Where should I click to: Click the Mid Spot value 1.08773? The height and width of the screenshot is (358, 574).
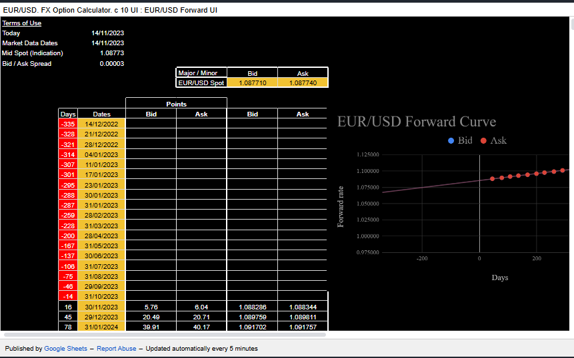click(x=111, y=53)
